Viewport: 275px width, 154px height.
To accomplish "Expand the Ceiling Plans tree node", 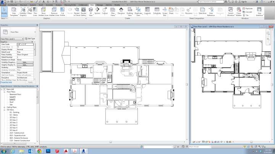I will tap(4, 107).
